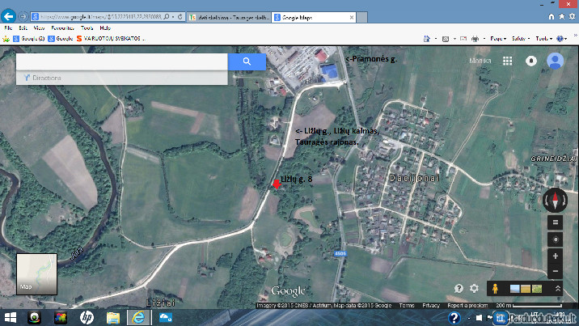Click the Maps settings gear icon
Screen dimensions: 579x326
474,288
